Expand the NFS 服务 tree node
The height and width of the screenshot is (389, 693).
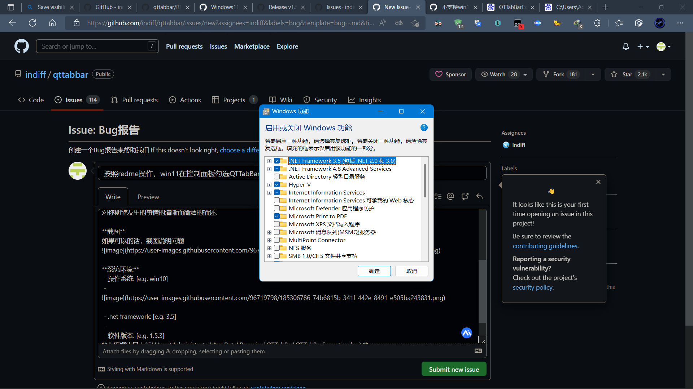pyautogui.click(x=269, y=248)
